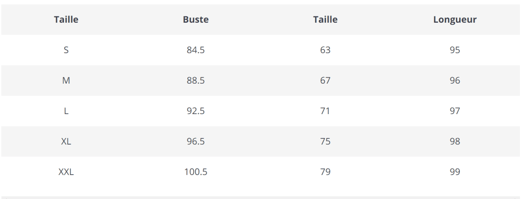This screenshot has width=523, height=199.
Task: Select the S size cell
Action: [x=66, y=50]
